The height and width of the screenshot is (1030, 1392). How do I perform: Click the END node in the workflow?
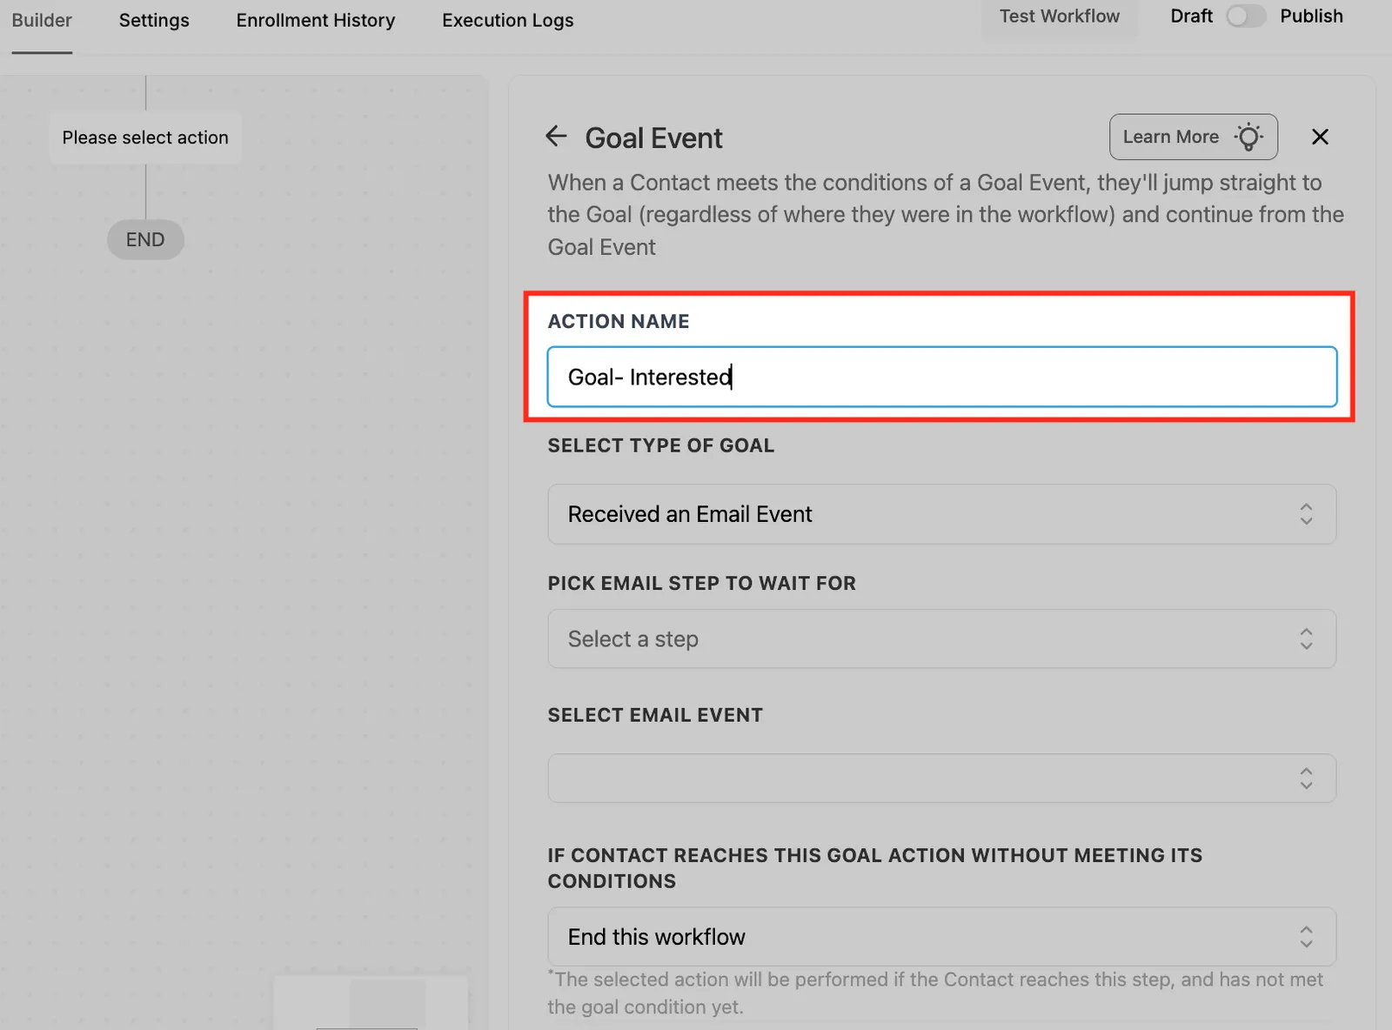point(145,239)
